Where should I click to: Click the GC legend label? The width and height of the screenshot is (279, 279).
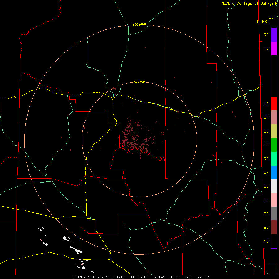click(x=266, y=214)
